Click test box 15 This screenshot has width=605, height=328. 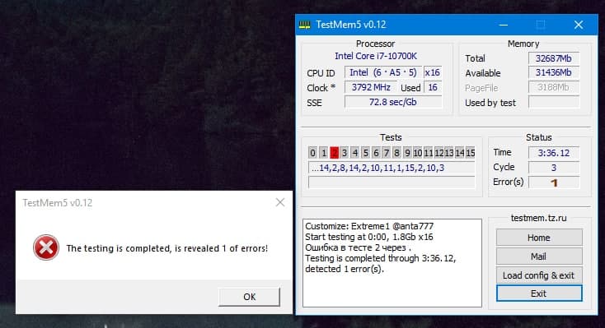(x=470, y=153)
